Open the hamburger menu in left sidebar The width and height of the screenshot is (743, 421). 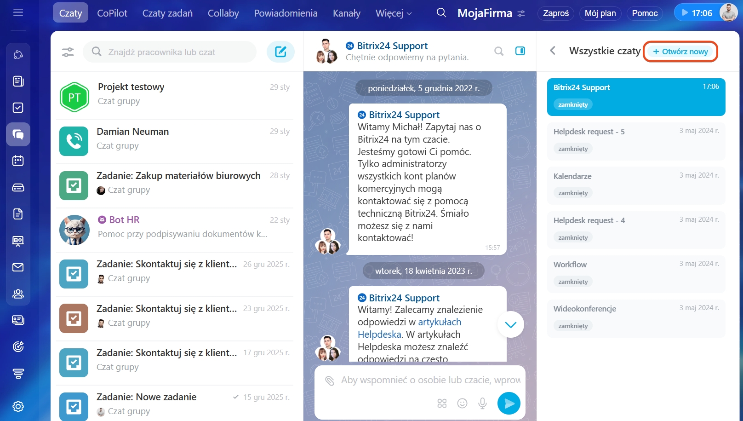[x=18, y=12]
